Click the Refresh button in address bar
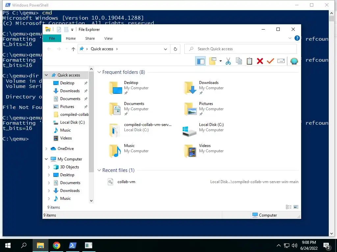 [x=175, y=49]
